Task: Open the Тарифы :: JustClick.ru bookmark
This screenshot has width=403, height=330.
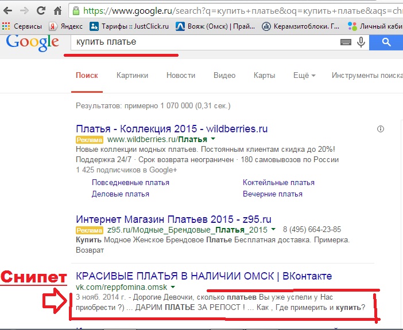Action: coord(129,26)
